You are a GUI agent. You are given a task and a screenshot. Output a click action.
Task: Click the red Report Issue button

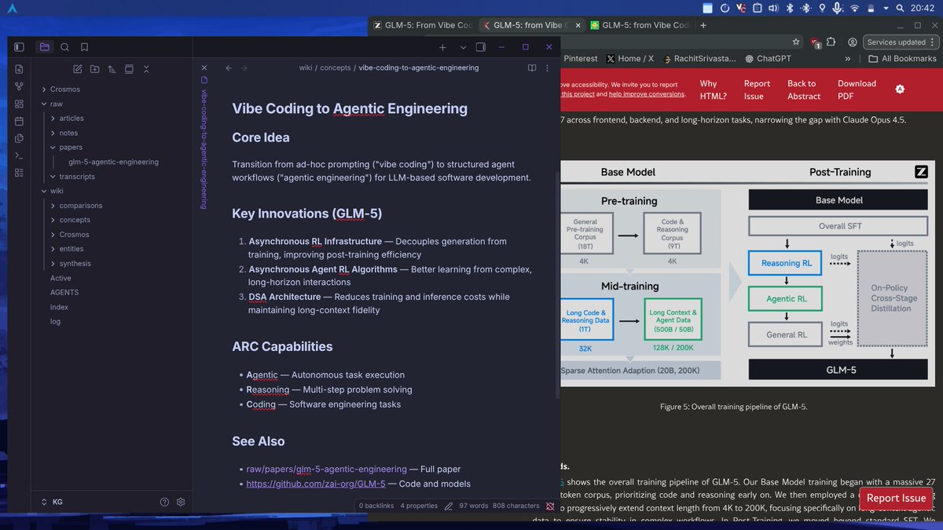coord(897,498)
